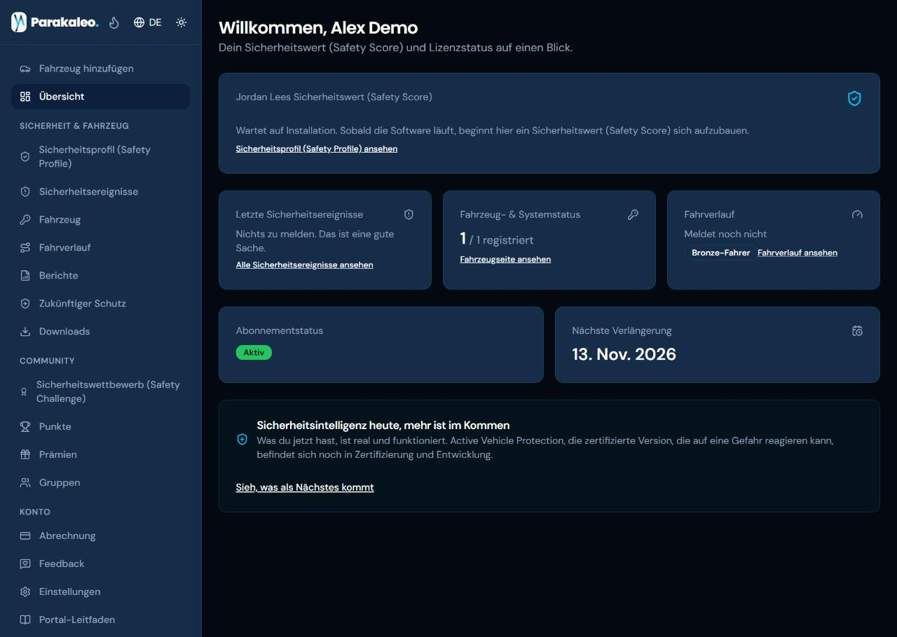
Task: Click the green Aktiv status badge
Action: 254,353
